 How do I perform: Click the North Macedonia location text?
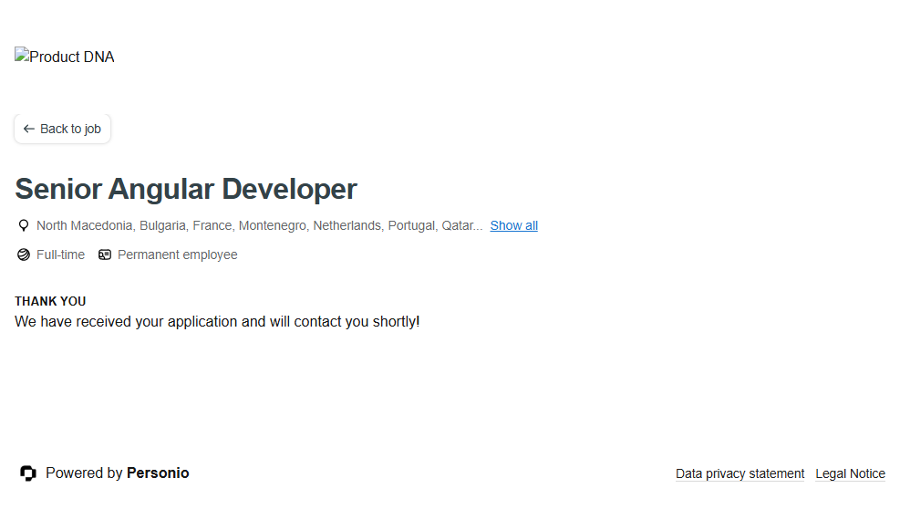click(84, 225)
